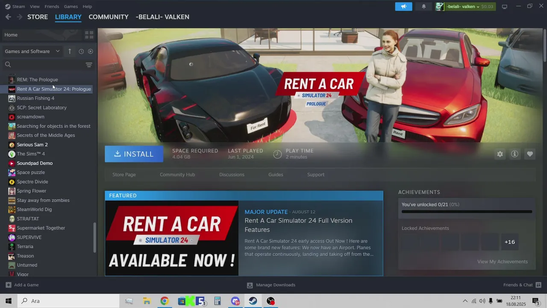
Task: Open Calculator from the taskbar
Action: click(x=218, y=301)
